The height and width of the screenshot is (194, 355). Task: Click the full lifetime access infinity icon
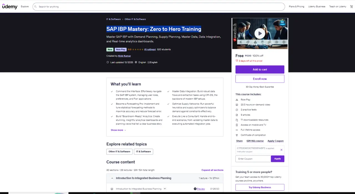237,130
